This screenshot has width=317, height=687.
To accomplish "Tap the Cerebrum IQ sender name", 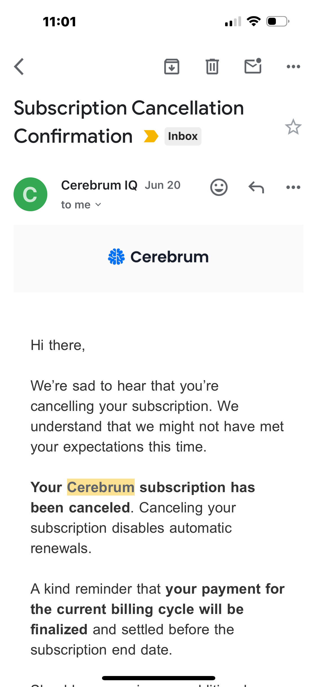I will click(99, 185).
